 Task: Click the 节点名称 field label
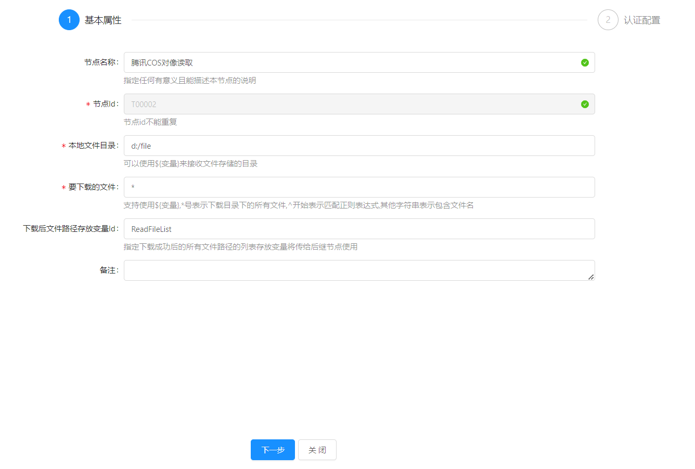(101, 62)
